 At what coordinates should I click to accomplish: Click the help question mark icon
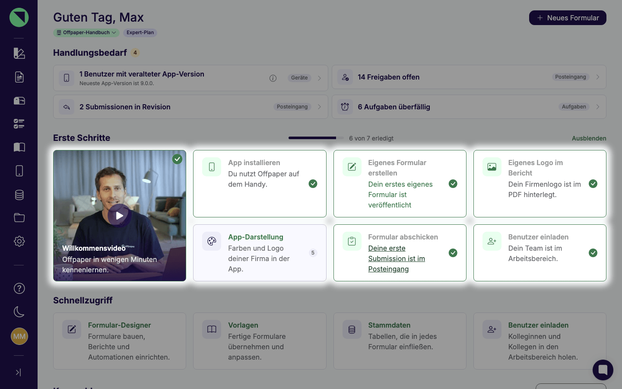tap(19, 288)
